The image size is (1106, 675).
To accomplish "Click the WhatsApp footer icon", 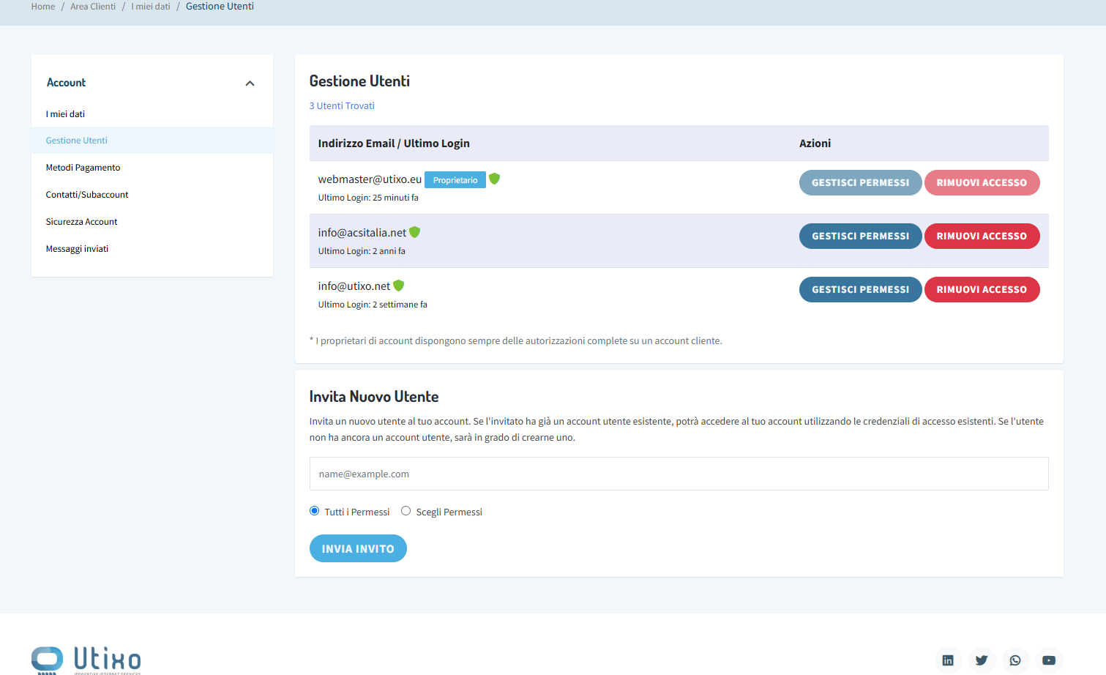I will click(1015, 660).
